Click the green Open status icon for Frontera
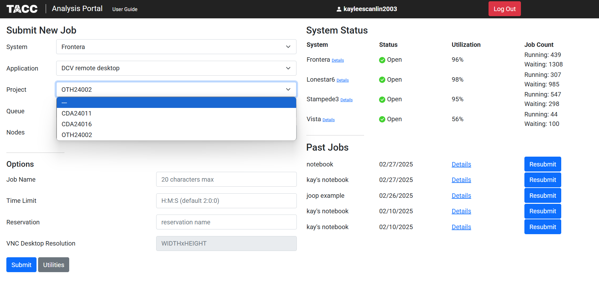This screenshot has height=281, width=599. tap(382, 60)
